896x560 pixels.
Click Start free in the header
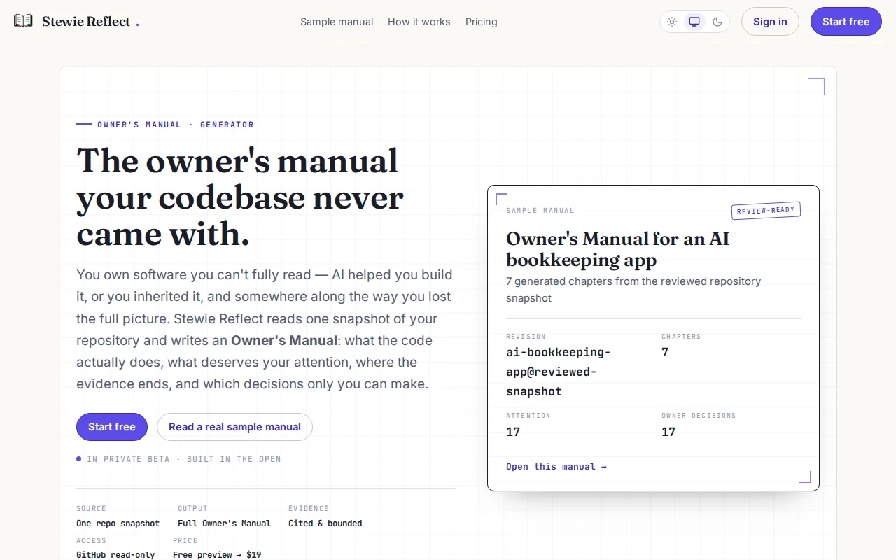[x=846, y=22]
